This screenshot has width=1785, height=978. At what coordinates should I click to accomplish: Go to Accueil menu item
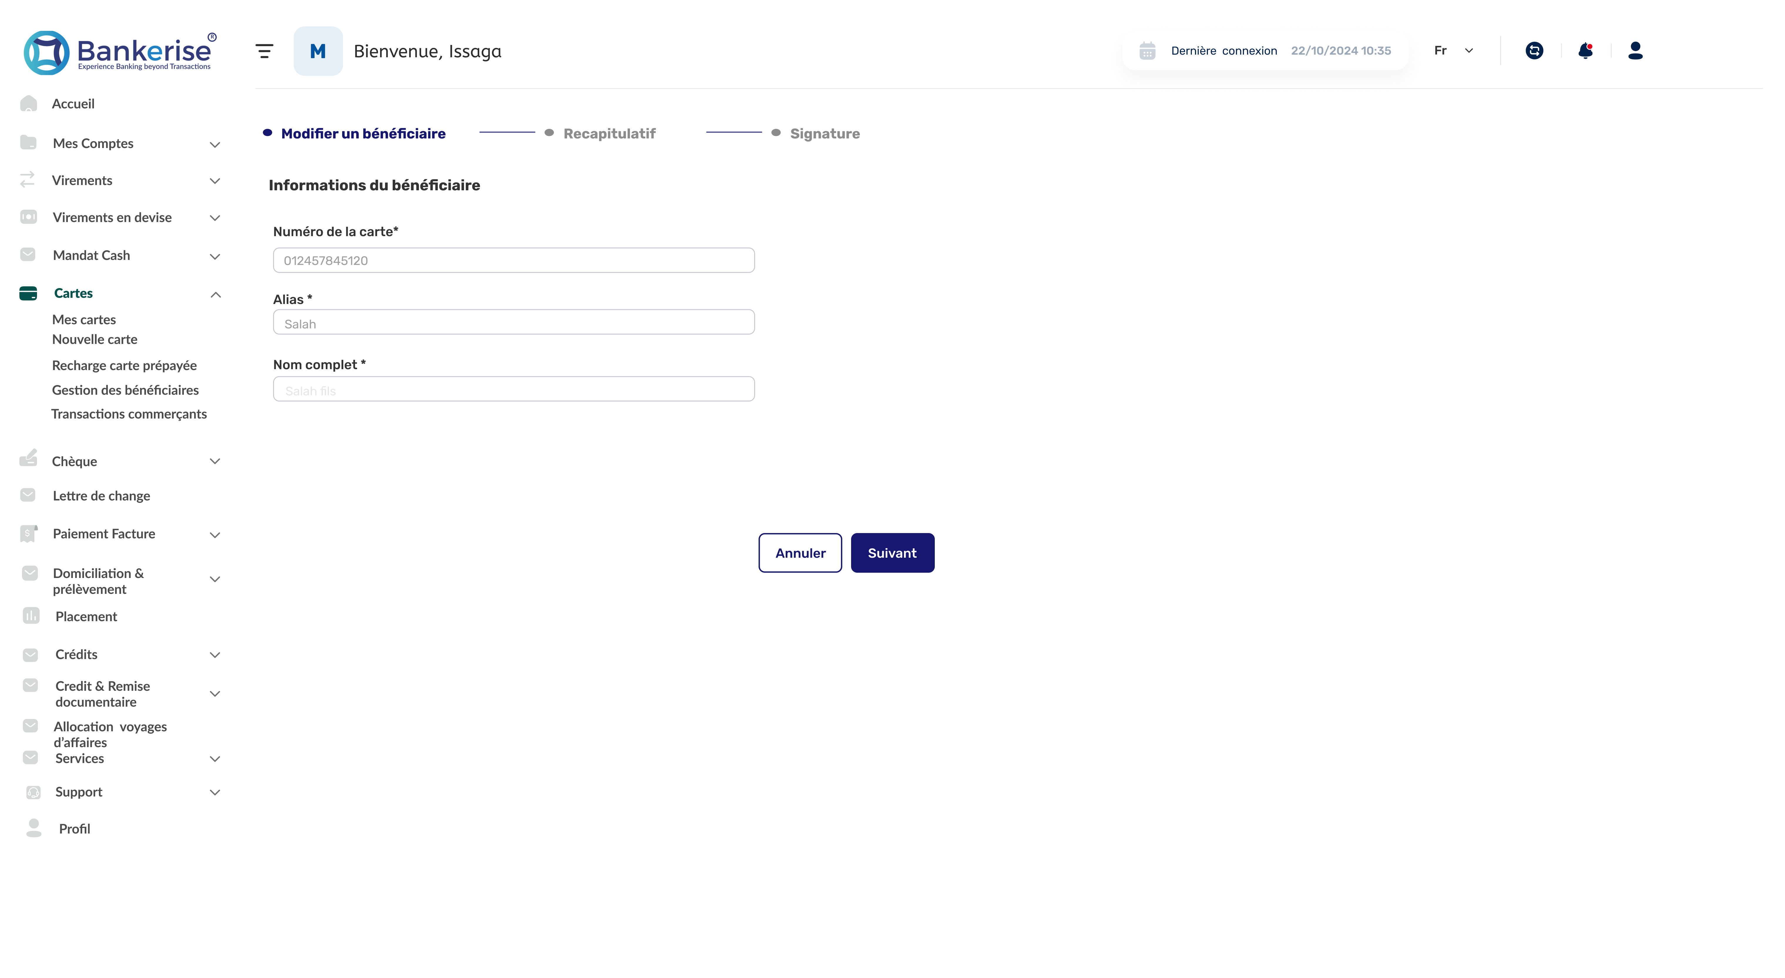[x=73, y=103]
